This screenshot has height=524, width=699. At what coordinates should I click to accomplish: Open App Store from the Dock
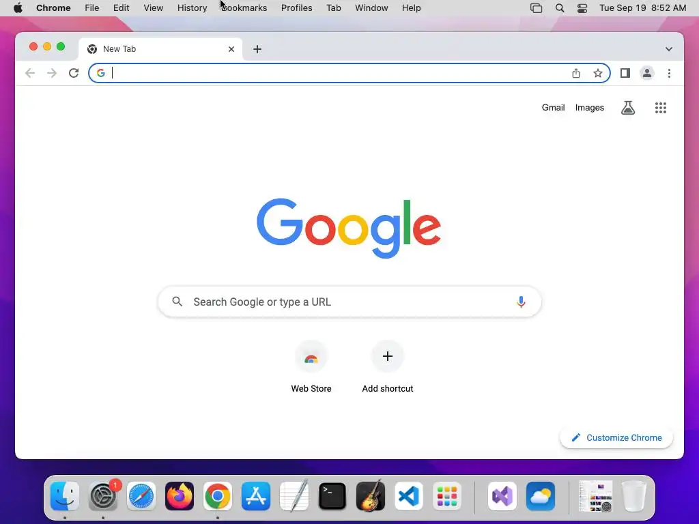pyautogui.click(x=256, y=496)
